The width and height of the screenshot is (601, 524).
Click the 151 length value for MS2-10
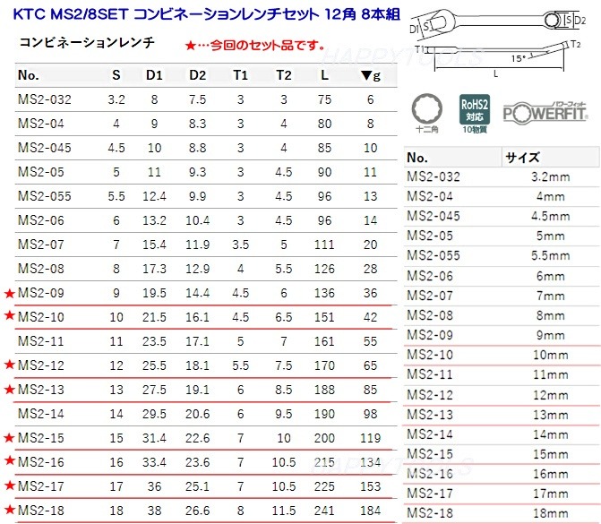point(324,317)
